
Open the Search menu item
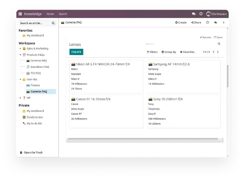(x=63, y=14)
